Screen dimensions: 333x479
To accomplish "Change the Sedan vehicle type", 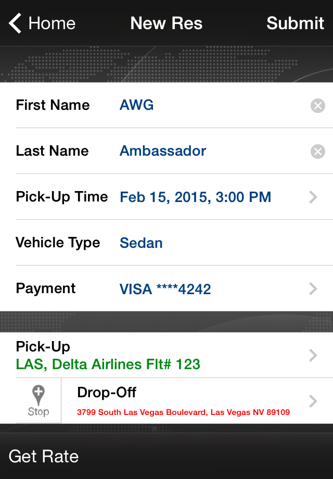I will click(x=141, y=243).
